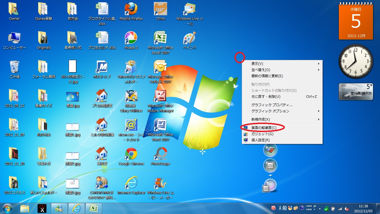Open the power plug battery tray icon
This screenshot has height=214, width=380.
coord(333,208)
